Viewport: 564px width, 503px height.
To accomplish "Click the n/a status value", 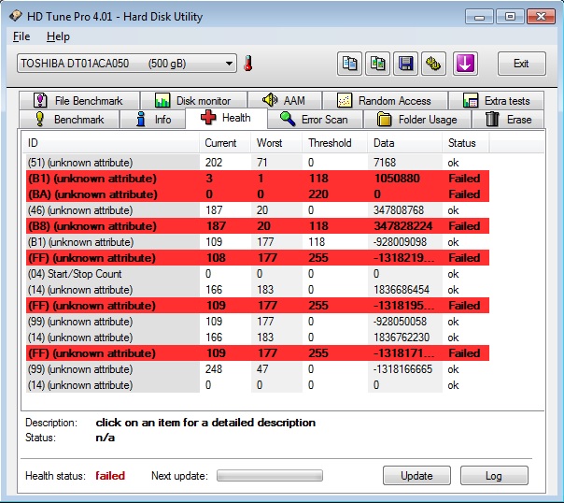I will pos(105,438).
